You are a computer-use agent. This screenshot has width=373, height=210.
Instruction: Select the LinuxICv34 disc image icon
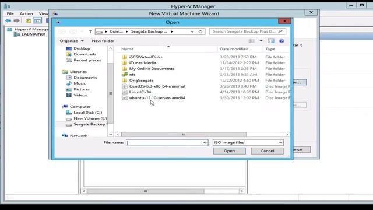coord(125,92)
